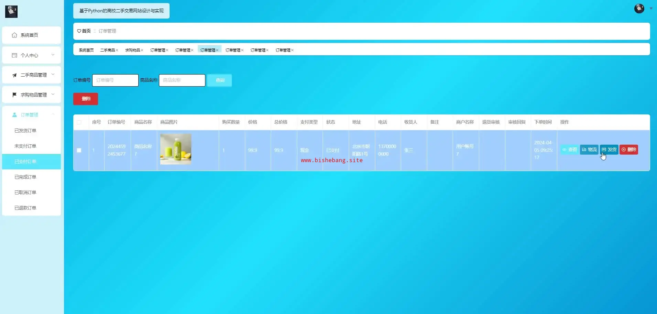Screen dimensions: 657x314
Task: Click the heart icon beside 首页 breadcrumb
Action: (x=79, y=31)
